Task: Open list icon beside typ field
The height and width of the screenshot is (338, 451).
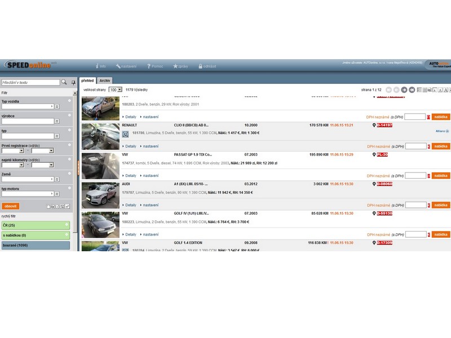Action: coord(57,136)
